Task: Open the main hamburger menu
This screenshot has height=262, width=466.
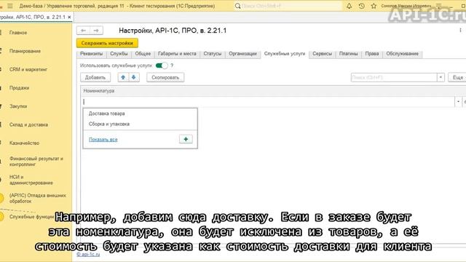Action: [9, 6]
